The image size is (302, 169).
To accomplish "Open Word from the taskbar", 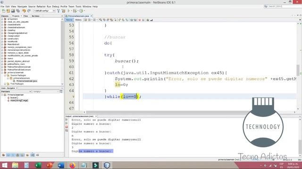I will tap(61, 165).
